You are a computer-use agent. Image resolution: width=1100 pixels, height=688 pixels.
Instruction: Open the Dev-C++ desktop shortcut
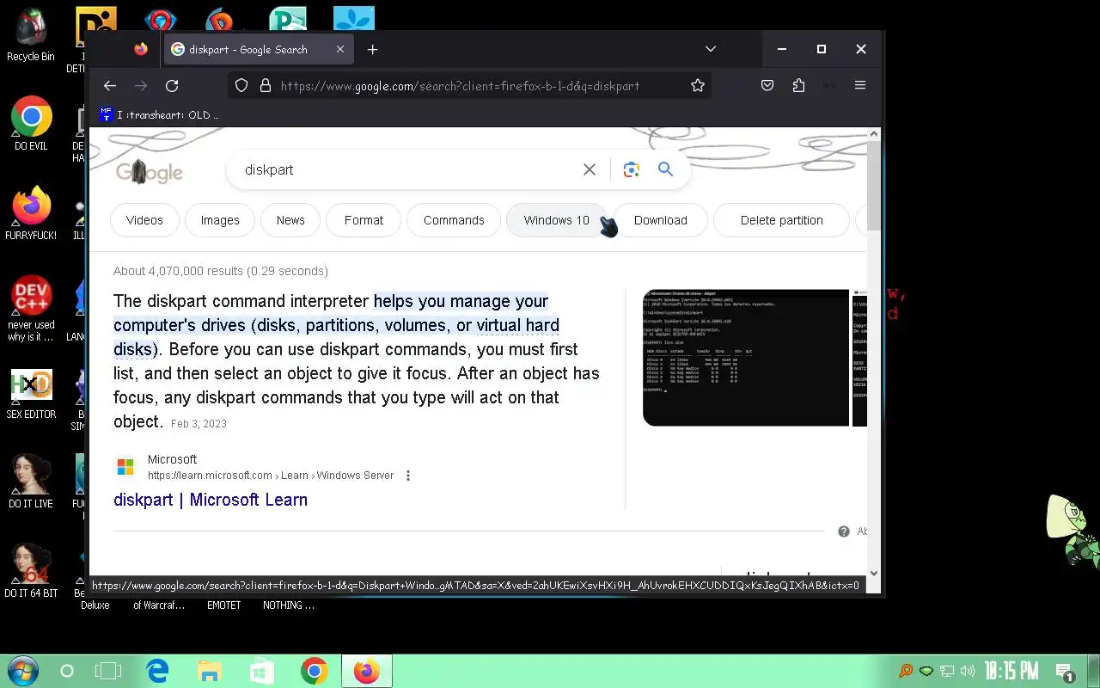(31, 309)
